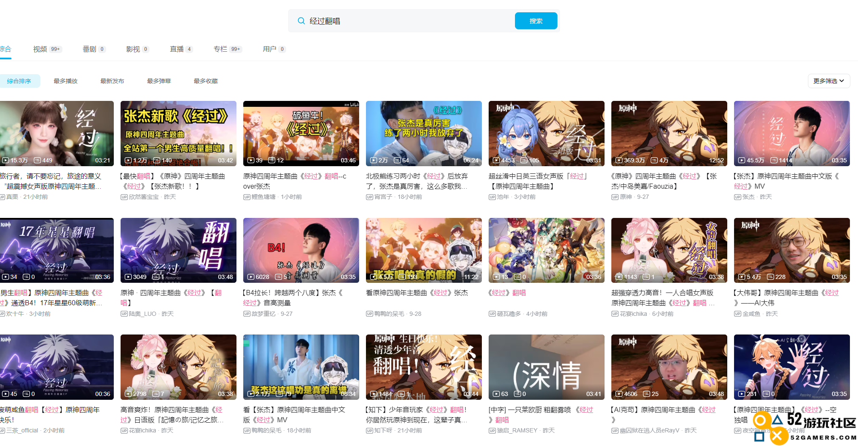Click UP badge icon beside 宵宫子

pos(369,197)
